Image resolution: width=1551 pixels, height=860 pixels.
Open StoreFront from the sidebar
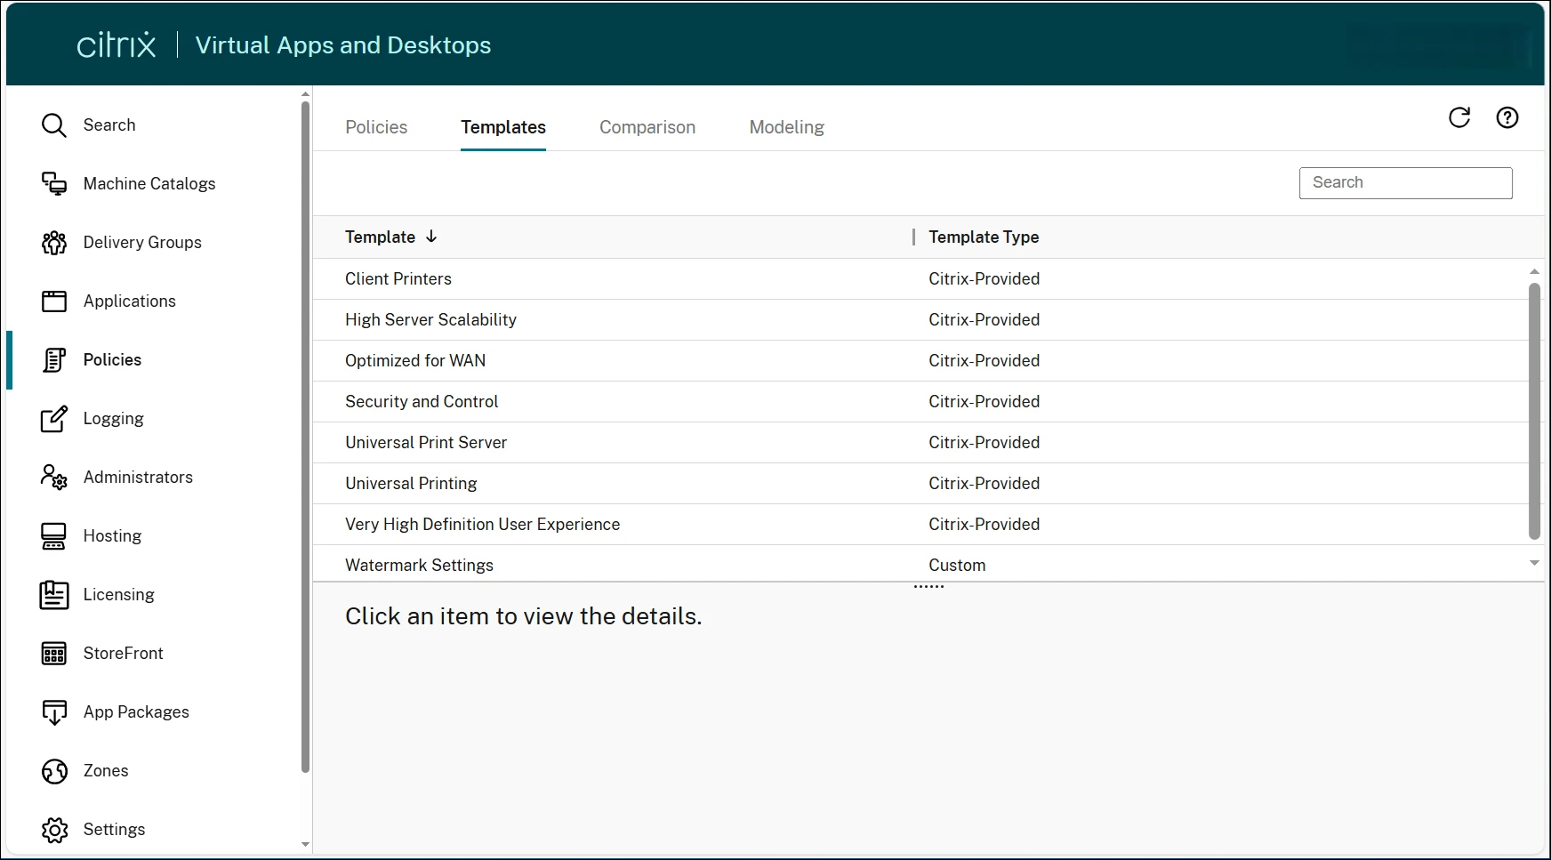[124, 654]
